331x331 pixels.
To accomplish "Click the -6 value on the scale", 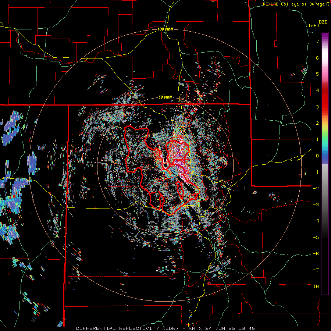I will click(316, 254).
